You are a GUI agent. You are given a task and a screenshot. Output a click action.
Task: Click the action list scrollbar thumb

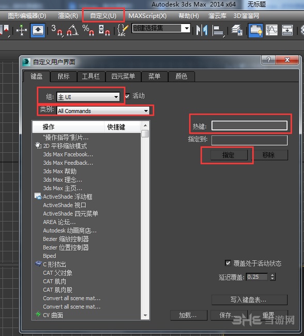click(x=145, y=134)
